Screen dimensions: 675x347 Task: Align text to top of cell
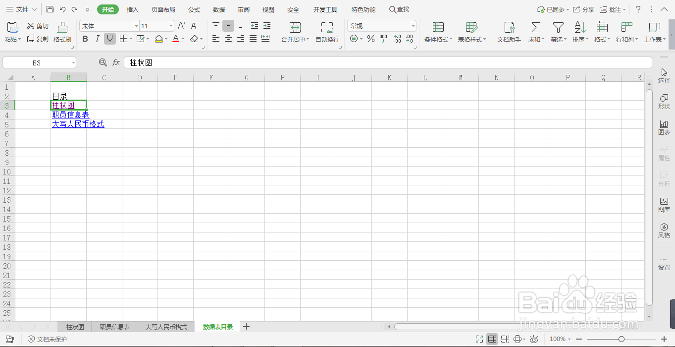216,26
